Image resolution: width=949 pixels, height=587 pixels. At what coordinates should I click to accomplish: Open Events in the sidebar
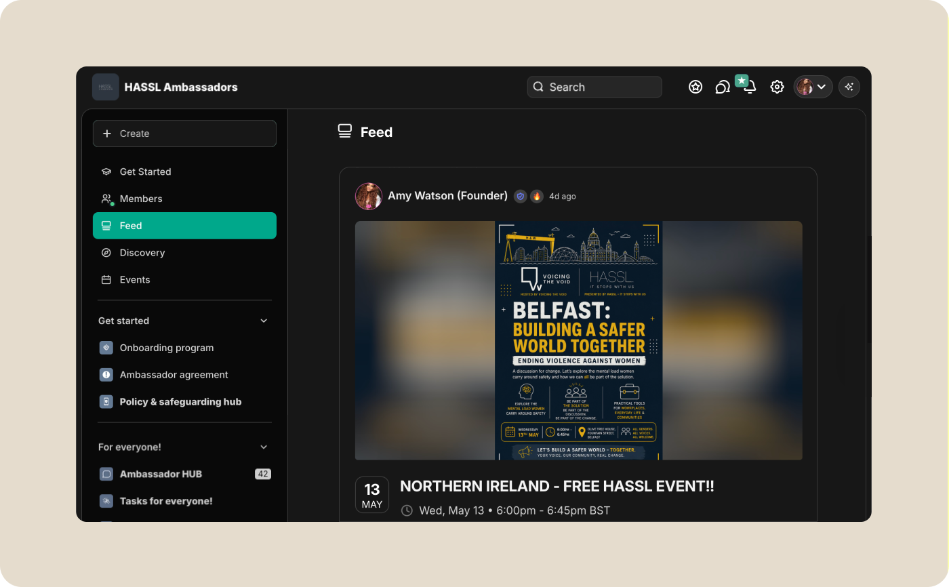[x=184, y=280]
